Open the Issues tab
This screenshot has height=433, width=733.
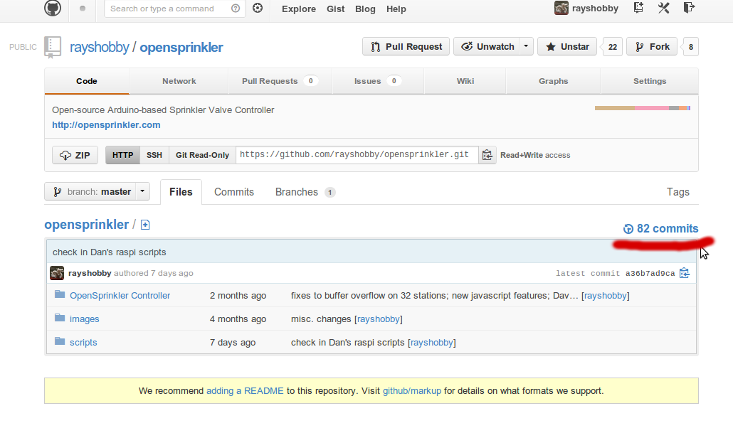(x=378, y=81)
